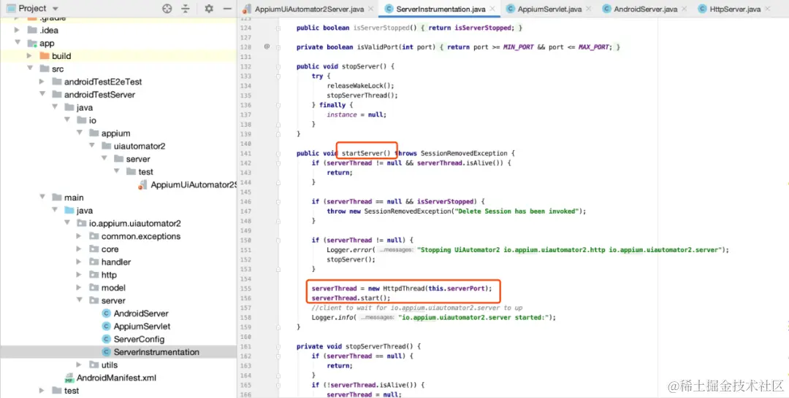Screen dimensions: 789x398
Task: Click line number 155 in gutter
Action: tap(245, 289)
